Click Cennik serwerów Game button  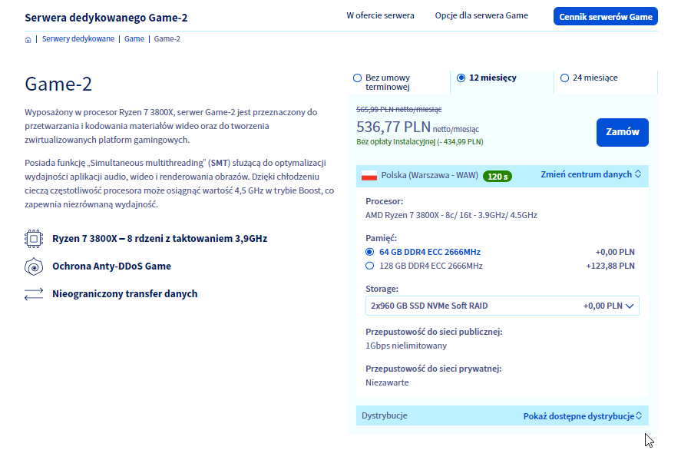click(x=606, y=16)
